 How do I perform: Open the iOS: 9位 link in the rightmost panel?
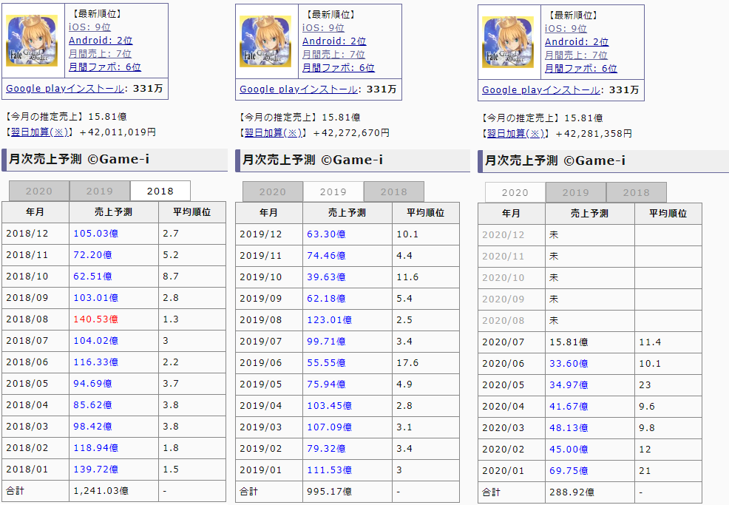[x=566, y=29]
